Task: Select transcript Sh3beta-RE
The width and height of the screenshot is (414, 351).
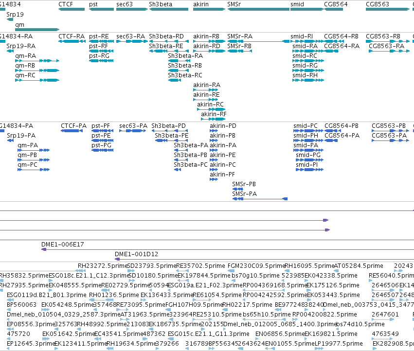Action: 169,51
